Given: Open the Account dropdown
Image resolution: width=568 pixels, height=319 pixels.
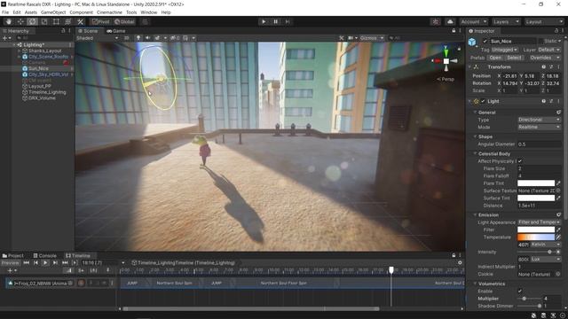Looking at the screenshot, I should click(473, 21).
